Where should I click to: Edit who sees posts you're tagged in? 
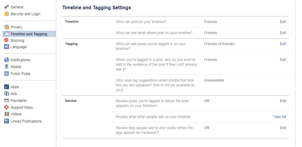tap(283, 44)
